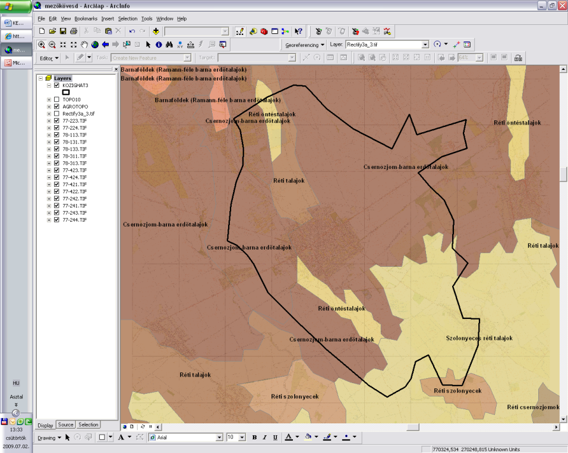
Task: Open an existing map file
Action: (x=52, y=31)
